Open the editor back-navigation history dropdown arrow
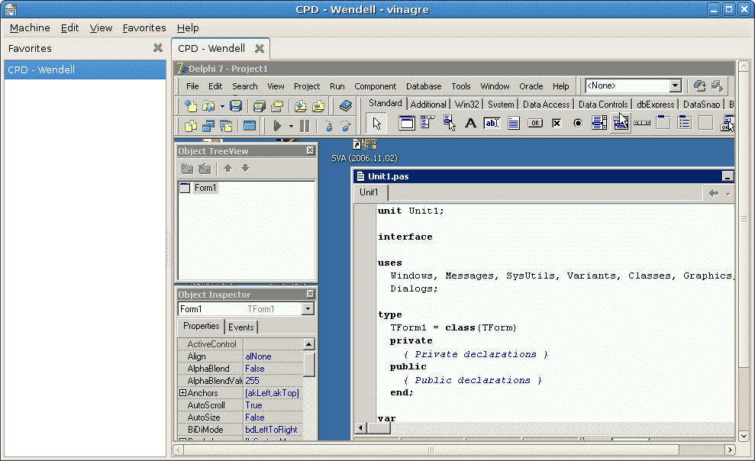Viewport: 755px width, 461px height. click(x=728, y=193)
